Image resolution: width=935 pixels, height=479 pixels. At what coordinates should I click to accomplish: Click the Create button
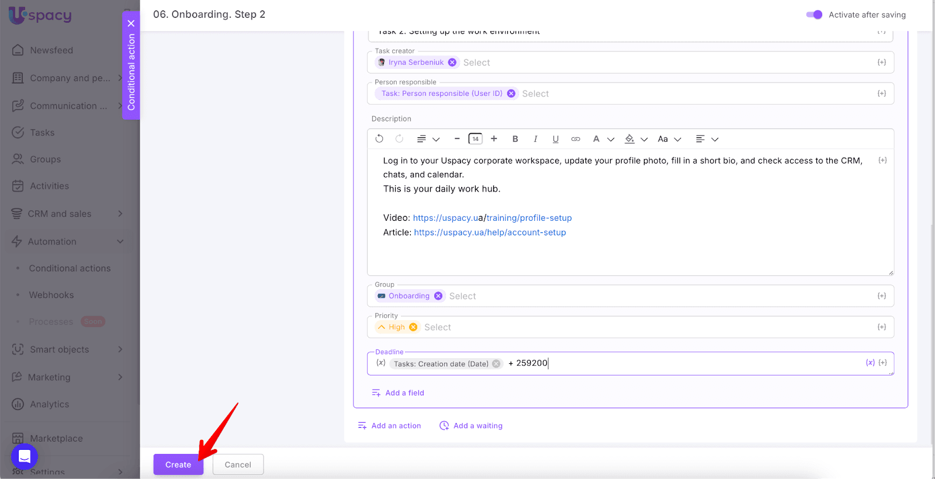pyautogui.click(x=178, y=464)
